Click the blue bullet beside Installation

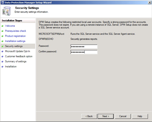click(x=3, y=67)
